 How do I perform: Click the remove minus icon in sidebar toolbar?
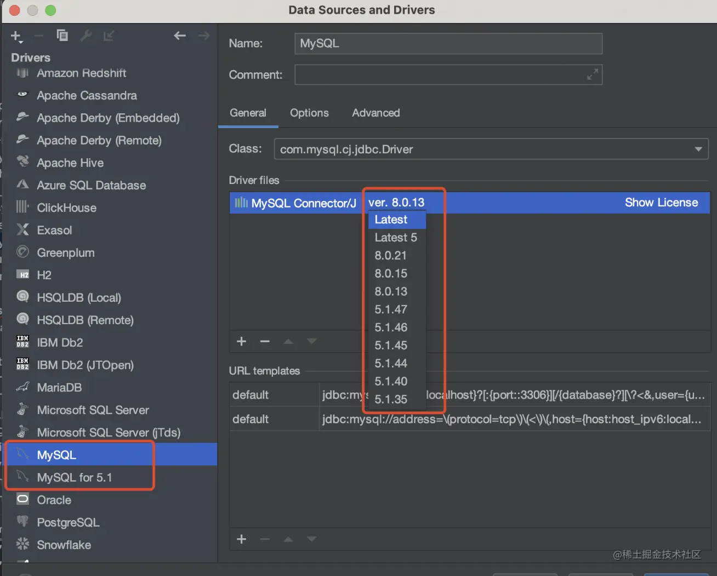coord(38,36)
